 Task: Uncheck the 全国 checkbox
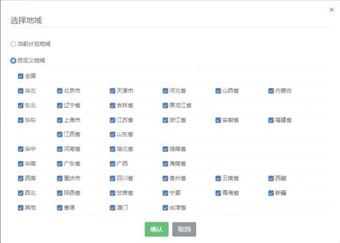pos(21,76)
